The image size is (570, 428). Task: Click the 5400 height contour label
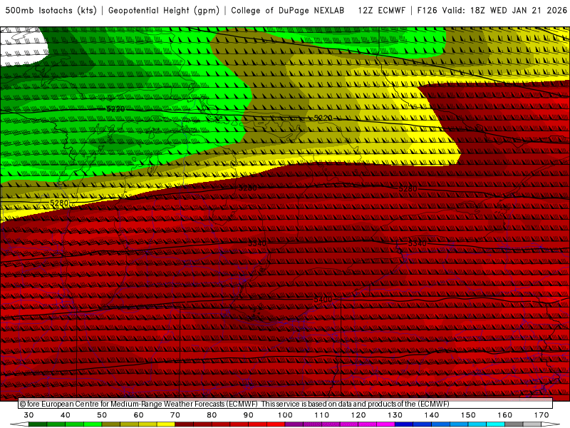(323, 299)
